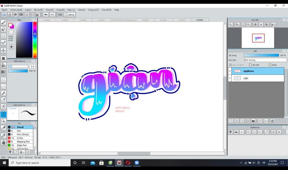Open Opera browser from the taskbar

click(128, 163)
